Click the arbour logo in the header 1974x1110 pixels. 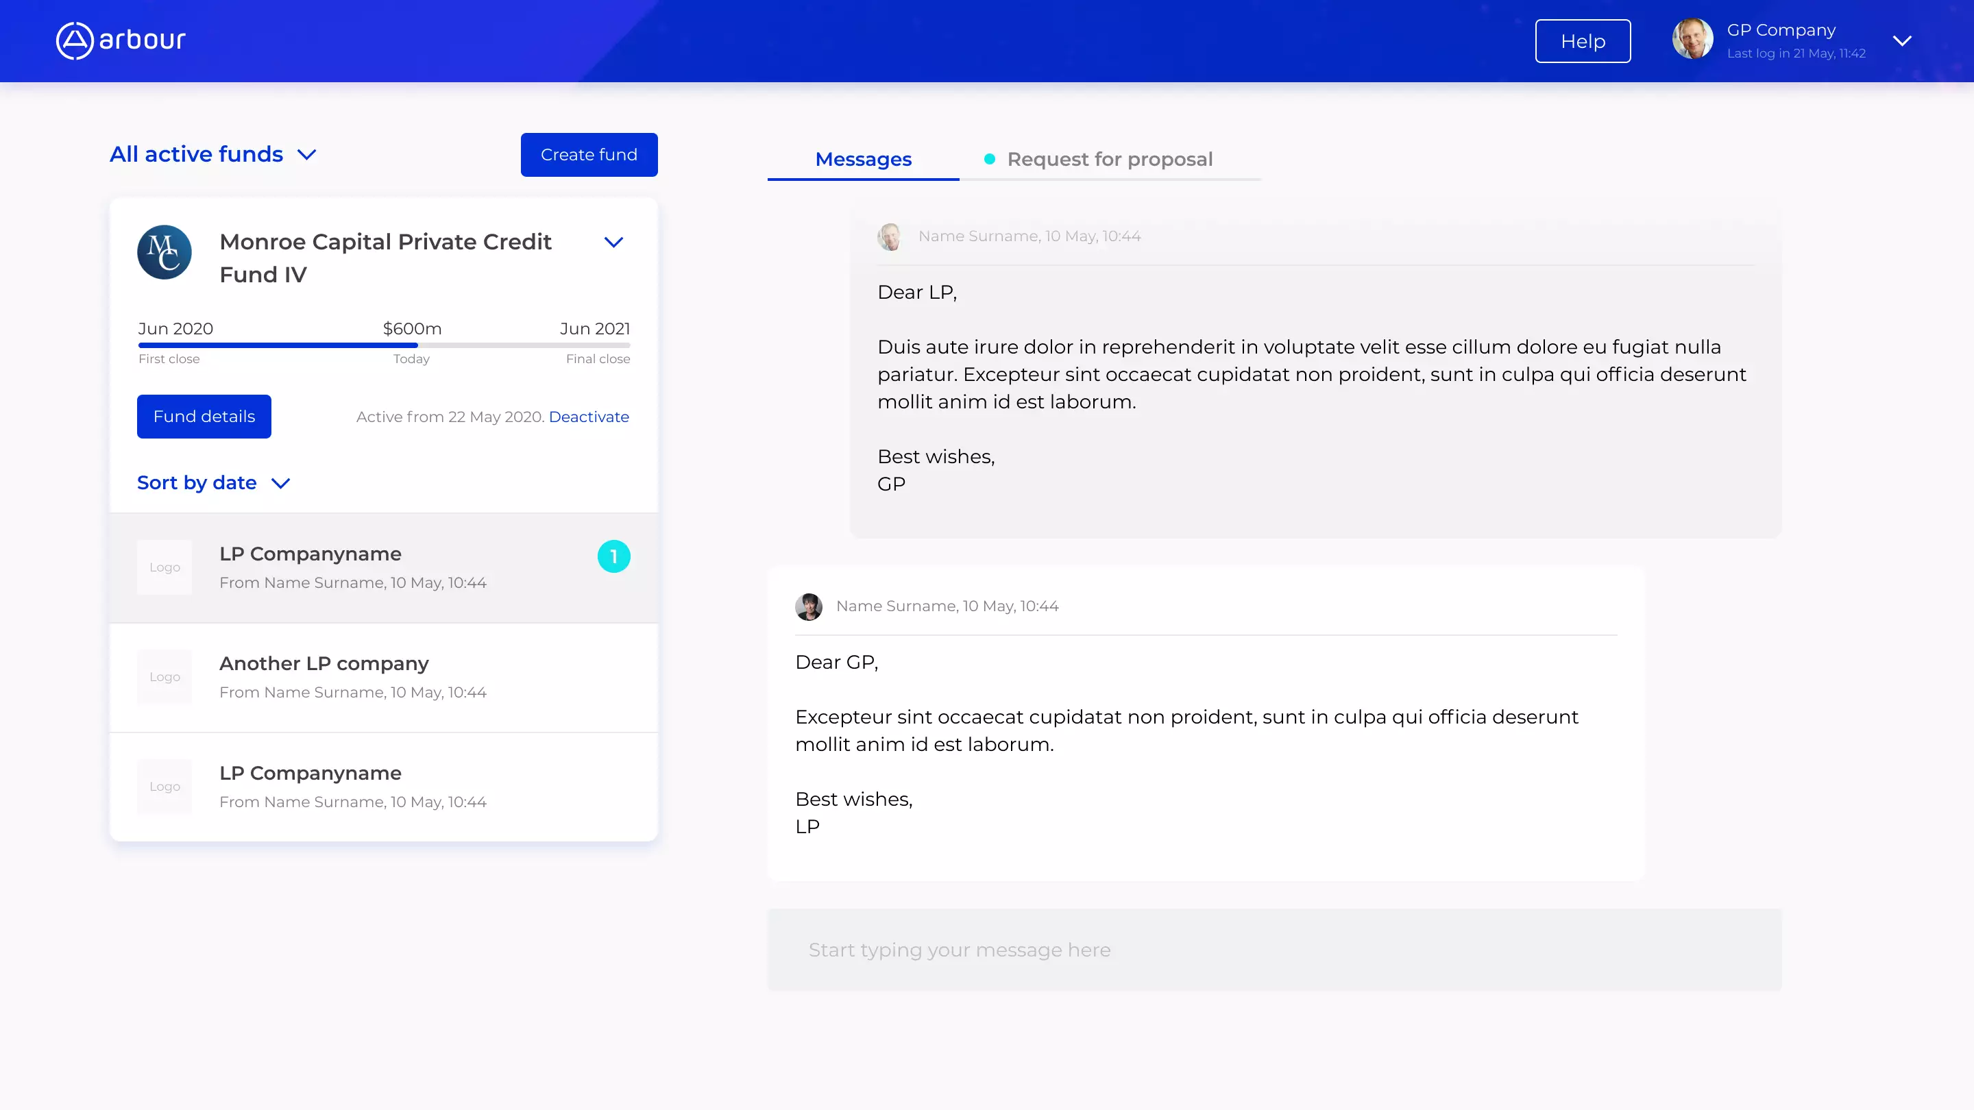(x=119, y=40)
